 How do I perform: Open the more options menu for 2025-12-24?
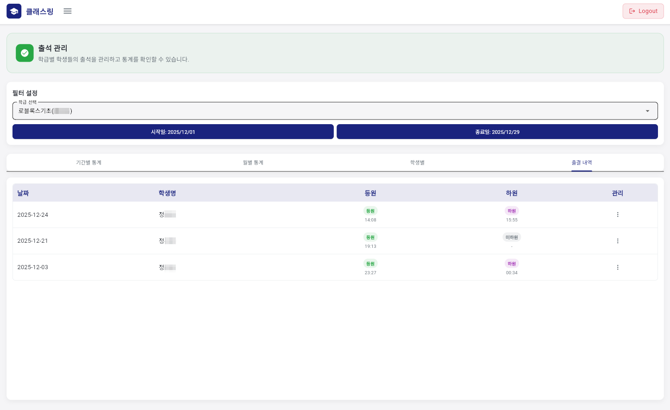[x=617, y=214]
